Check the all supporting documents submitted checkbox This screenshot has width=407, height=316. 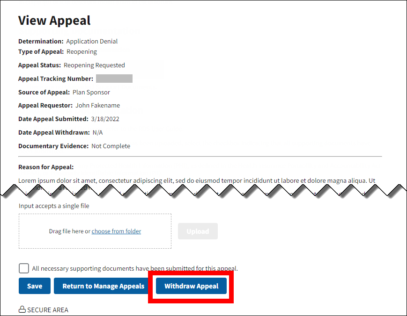coord(24,268)
